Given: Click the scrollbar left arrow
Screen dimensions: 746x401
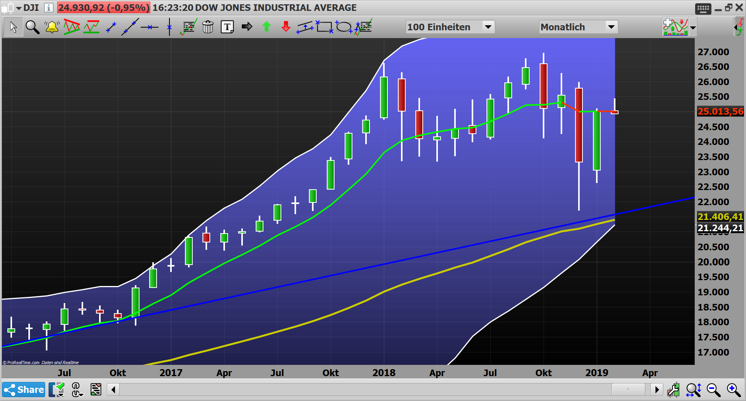Looking at the screenshot, I should point(113,389).
